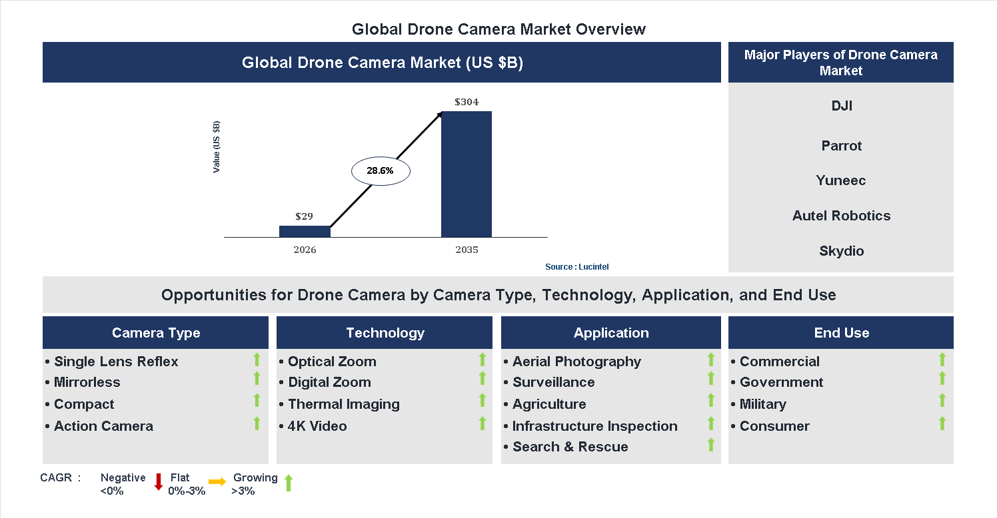Click the red Negative CAGR arrow in the legend
Viewport: 997px width, 518px height.
[x=159, y=483]
